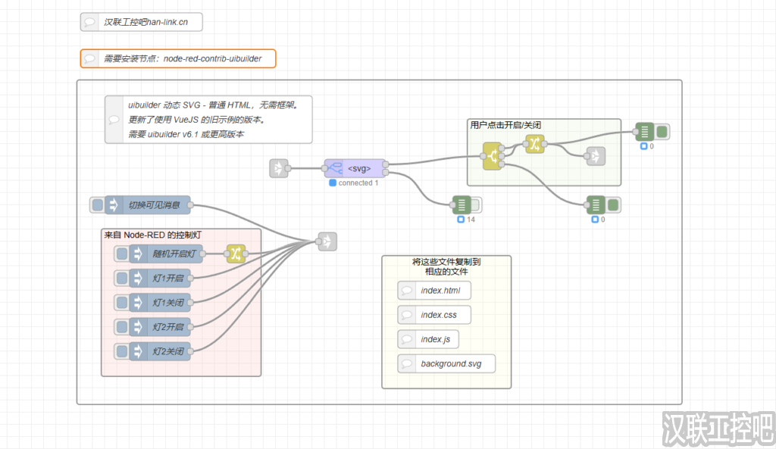This screenshot has width=776, height=449.
Task: Select the 灯1开启 inject node
Action: [160, 278]
